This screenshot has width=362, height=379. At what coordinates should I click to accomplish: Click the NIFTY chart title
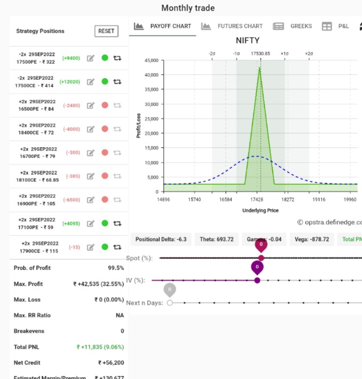click(x=248, y=40)
